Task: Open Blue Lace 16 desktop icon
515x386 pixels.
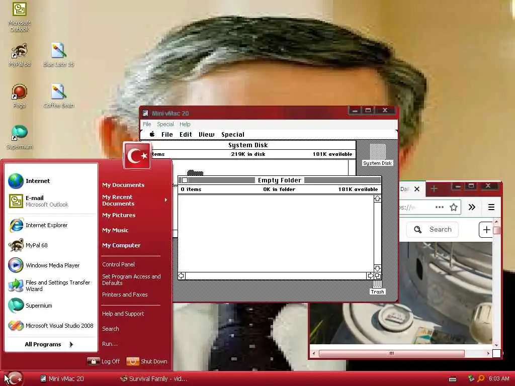Action: (58, 55)
